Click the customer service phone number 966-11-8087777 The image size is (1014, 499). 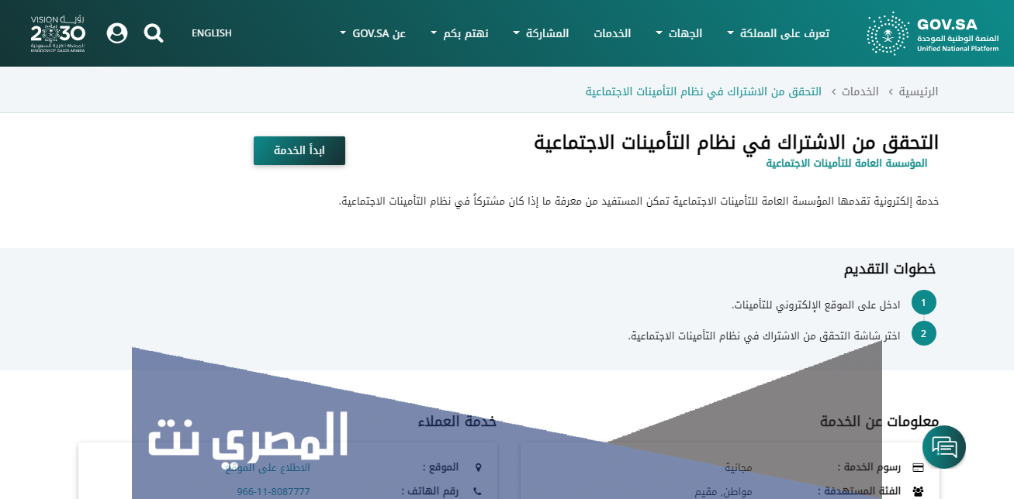(273, 491)
